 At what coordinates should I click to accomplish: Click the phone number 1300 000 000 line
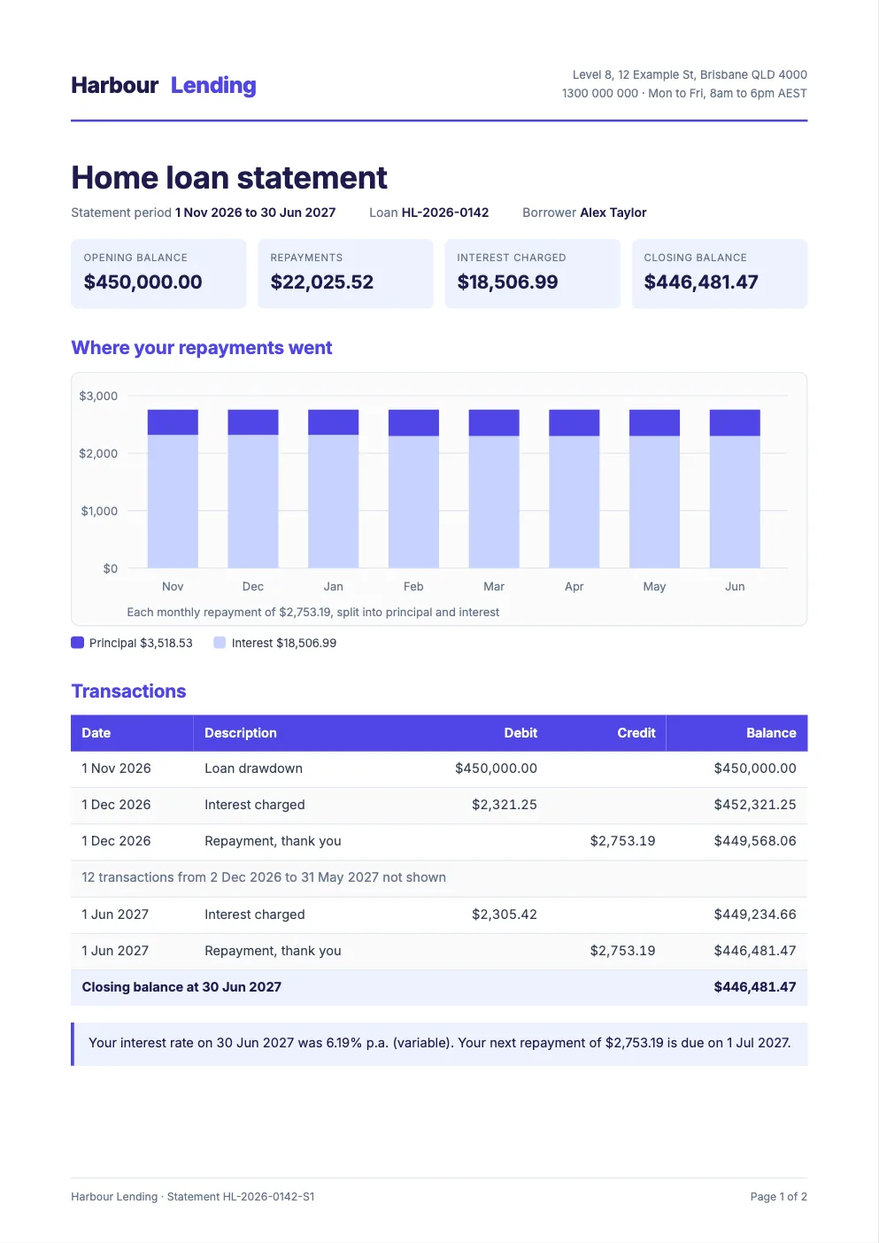[x=684, y=93]
